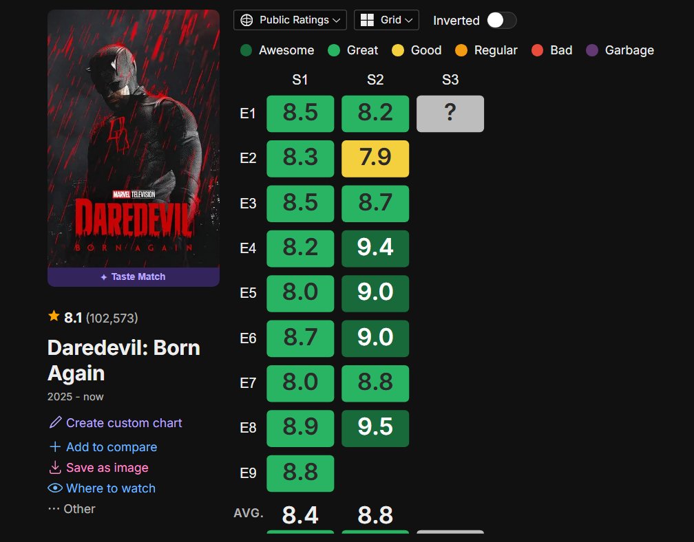Select the S3 season column header
Screen dimensions: 694x542
tap(450, 80)
